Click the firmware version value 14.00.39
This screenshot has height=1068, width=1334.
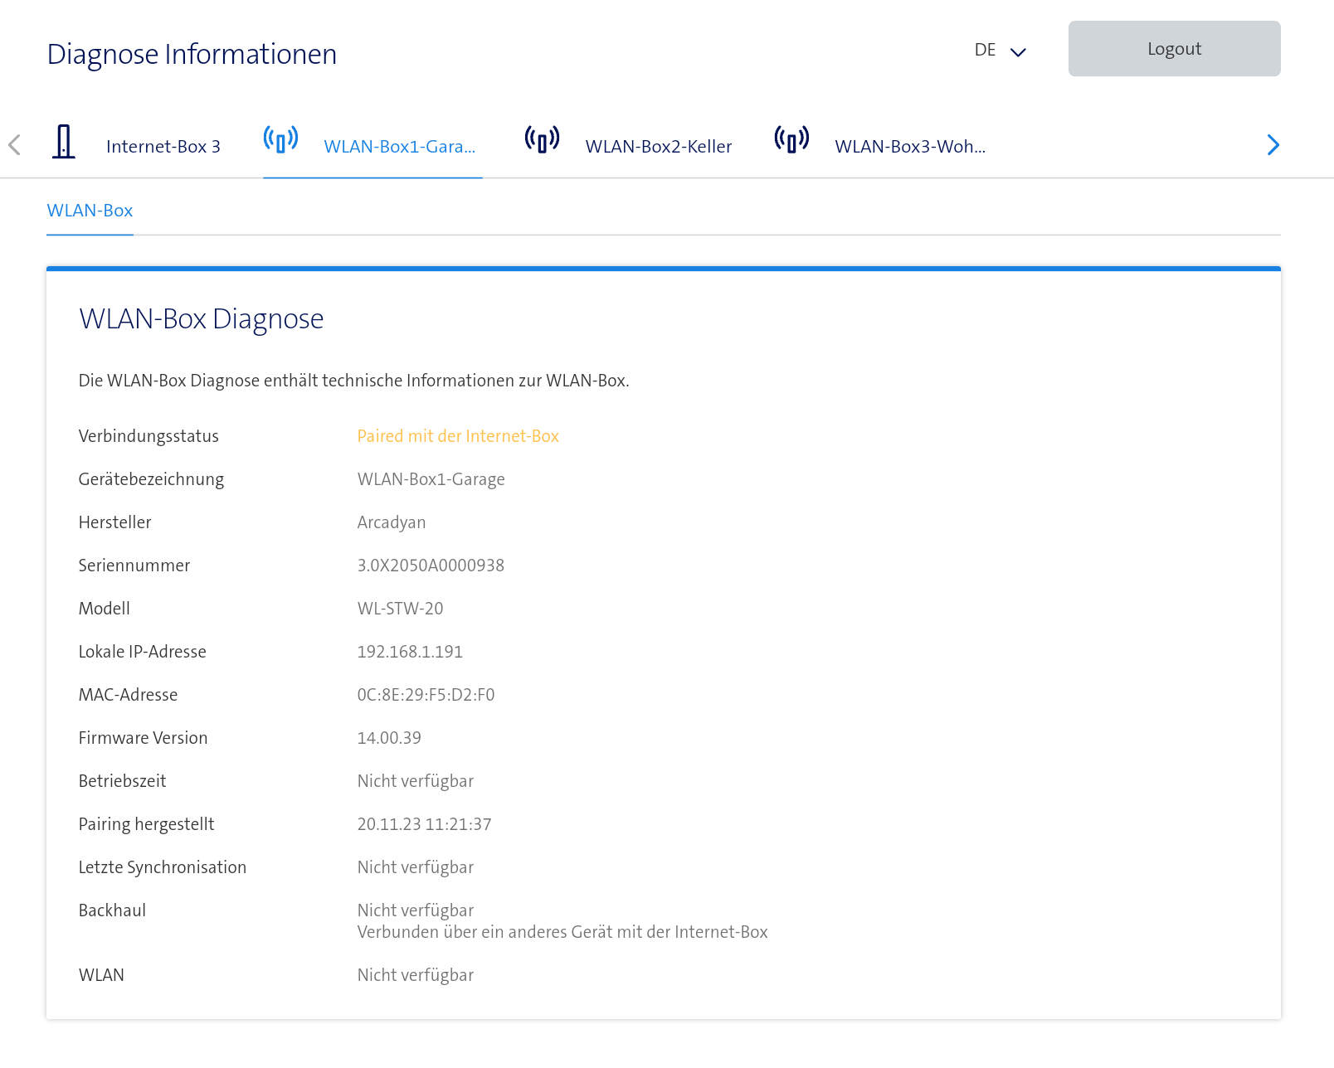389,738
